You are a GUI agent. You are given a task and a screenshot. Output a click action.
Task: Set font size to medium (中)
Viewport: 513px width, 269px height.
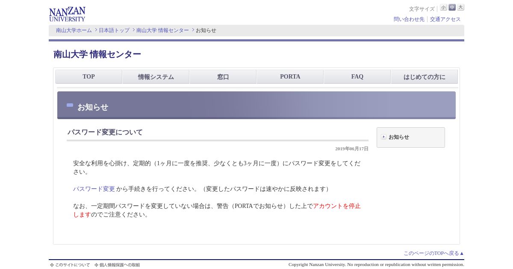[x=452, y=7]
